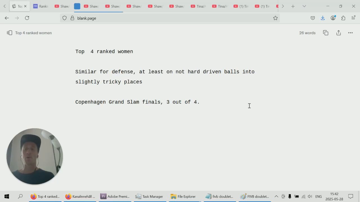Toggle the blank.page sidebar panel icon
Screen dimensions: 360x202
click(x=10, y=33)
